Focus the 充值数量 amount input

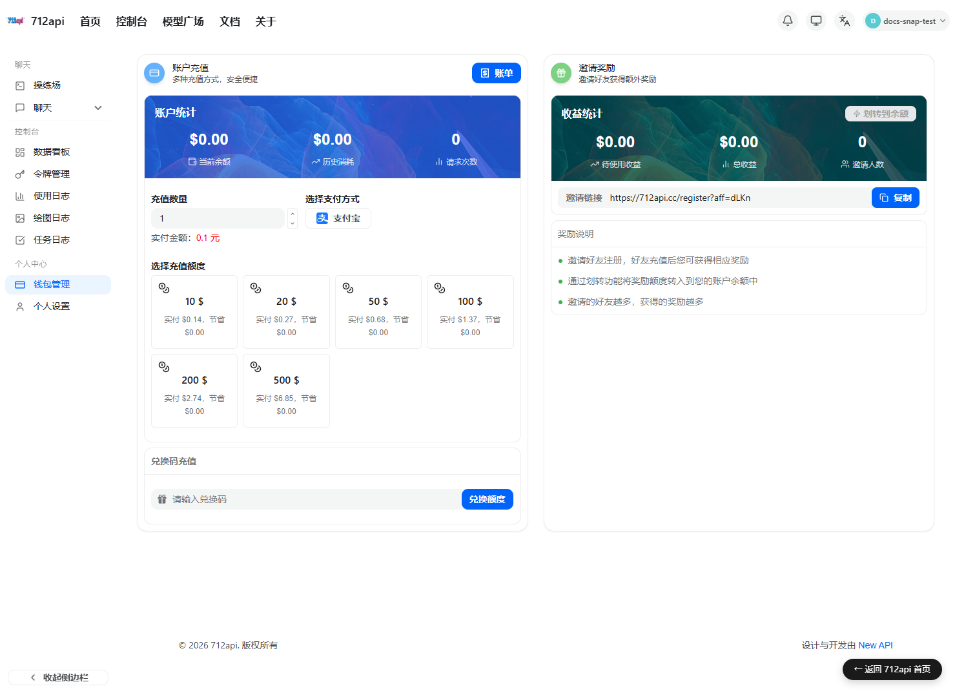(x=218, y=218)
